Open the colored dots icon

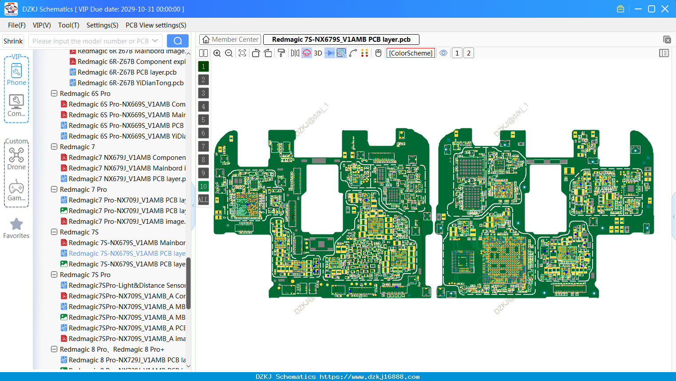click(x=365, y=53)
